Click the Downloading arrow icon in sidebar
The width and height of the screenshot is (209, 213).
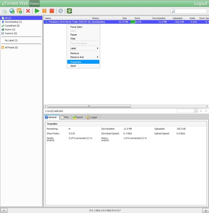3,22
